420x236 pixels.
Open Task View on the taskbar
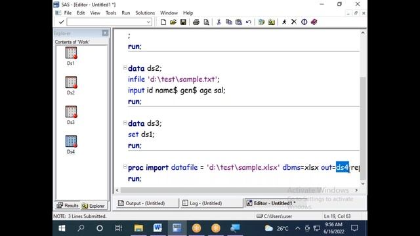[118, 228]
